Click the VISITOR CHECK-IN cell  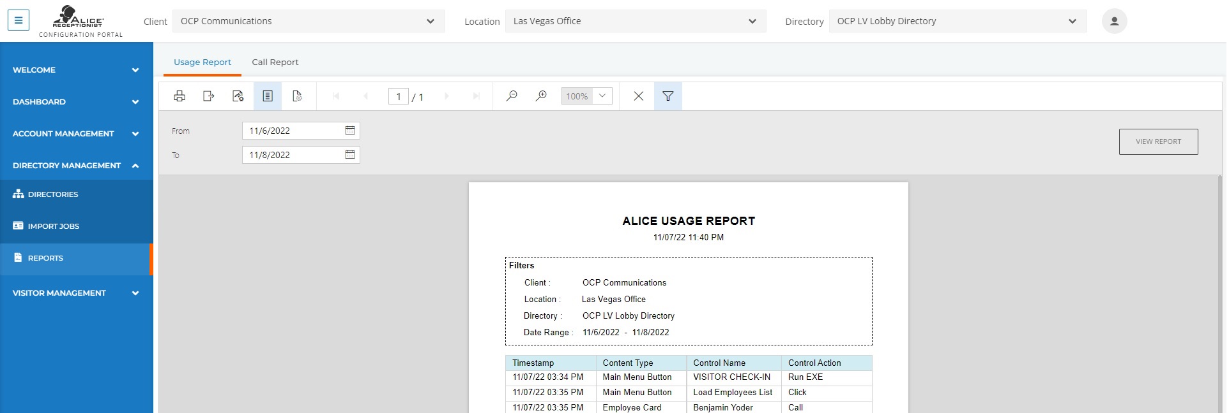click(x=733, y=377)
